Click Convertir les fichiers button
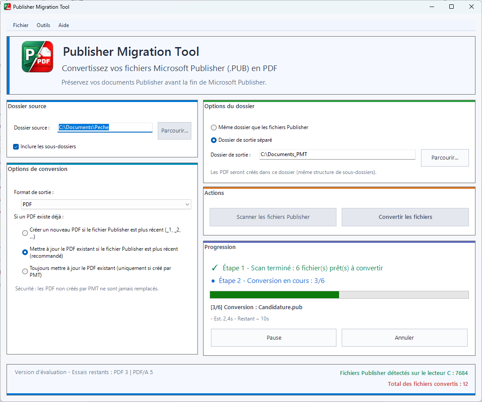The height and width of the screenshot is (402, 482). pyautogui.click(x=405, y=217)
